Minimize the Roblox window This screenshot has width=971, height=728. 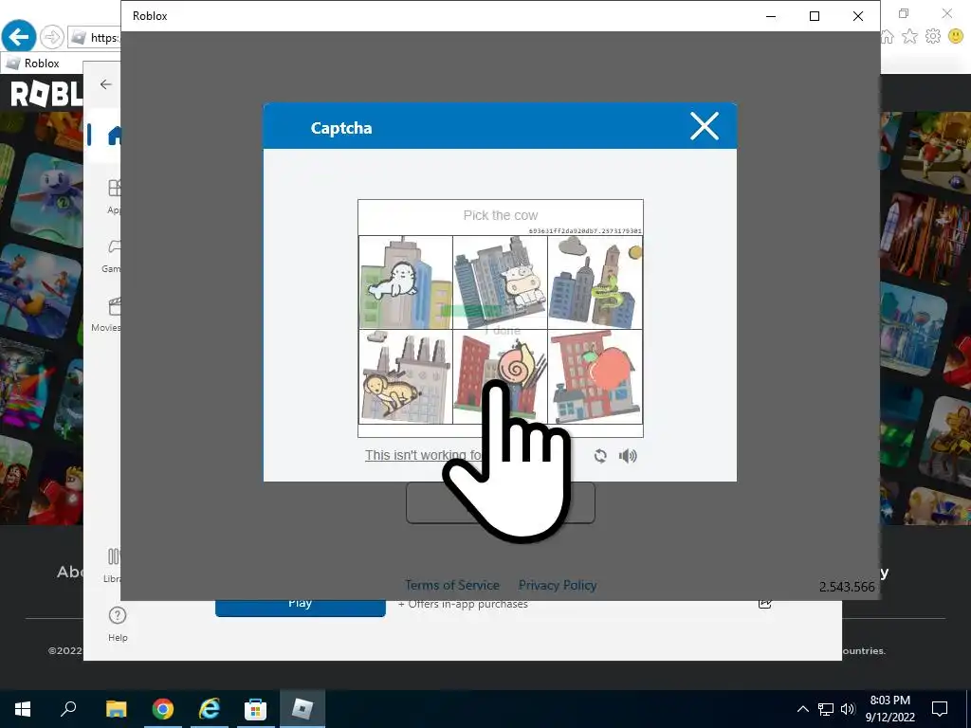(771, 16)
